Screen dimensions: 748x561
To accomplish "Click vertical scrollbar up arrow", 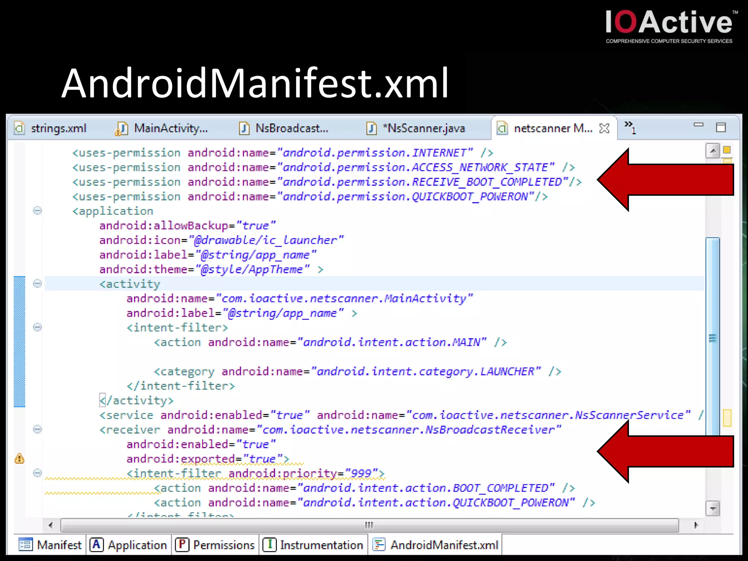I will click(x=713, y=150).
